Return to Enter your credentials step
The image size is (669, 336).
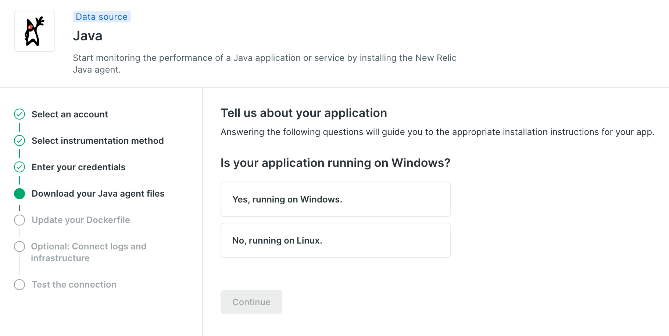point(79,167)
